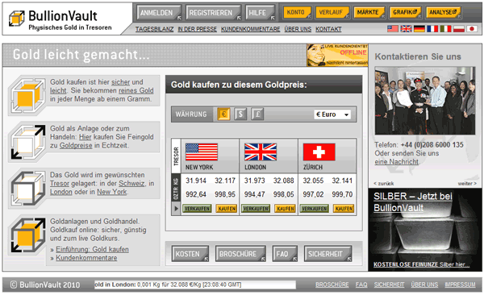Click the London vault UK flag
This screenshot has height=295, width=484.
click(261, 152)
